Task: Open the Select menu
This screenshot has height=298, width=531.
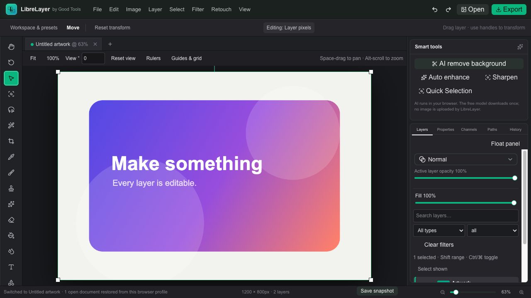Action: pos(177,9)
